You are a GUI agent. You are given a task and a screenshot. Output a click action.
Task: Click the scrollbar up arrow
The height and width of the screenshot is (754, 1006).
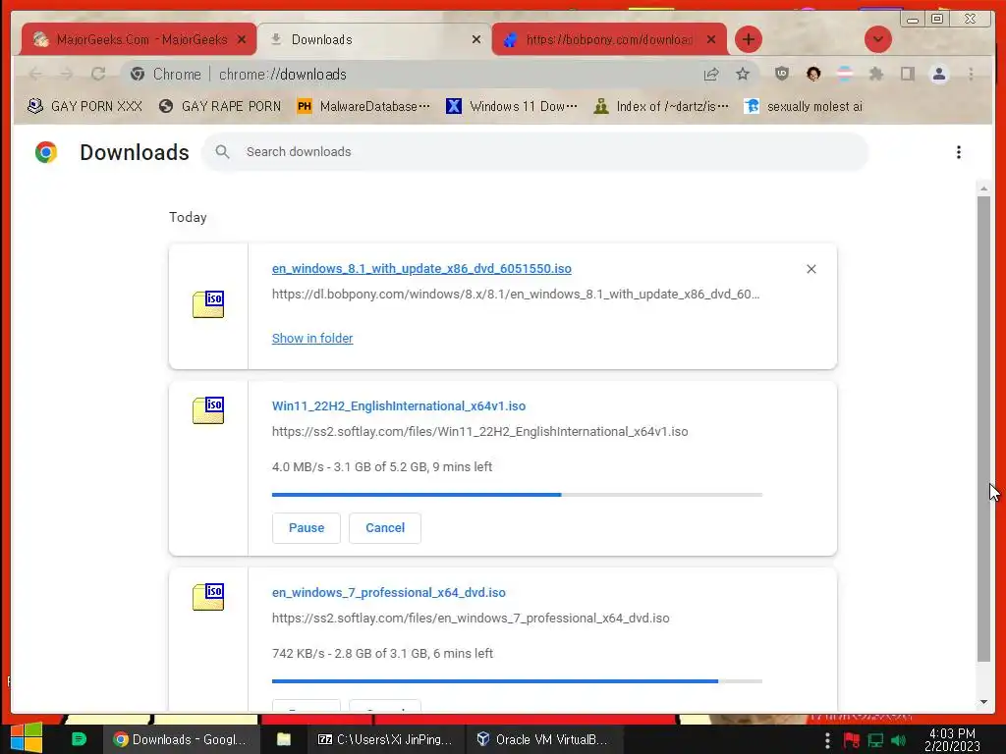click(x=983, y=188)
